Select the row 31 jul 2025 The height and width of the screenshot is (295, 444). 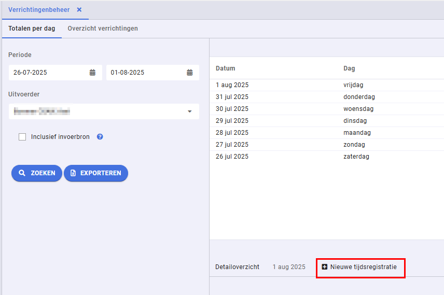[327, 97]
